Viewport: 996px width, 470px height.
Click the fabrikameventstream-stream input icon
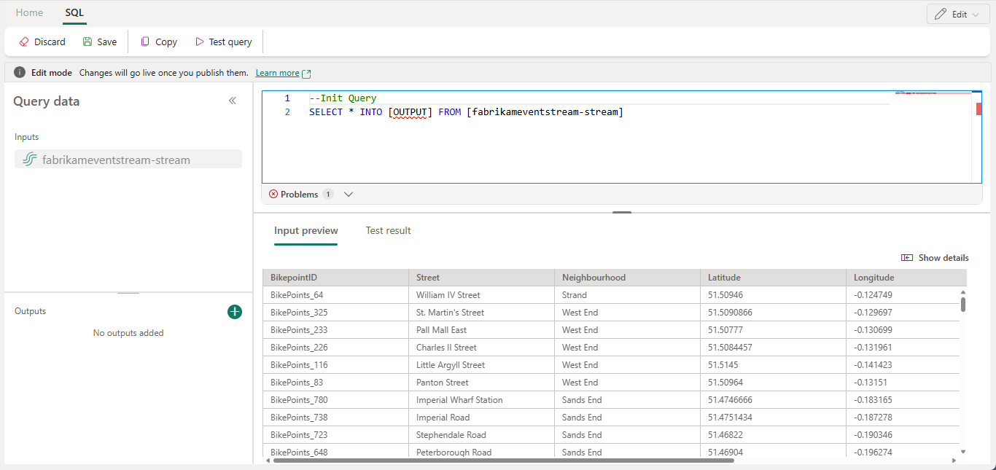point(29,160)
